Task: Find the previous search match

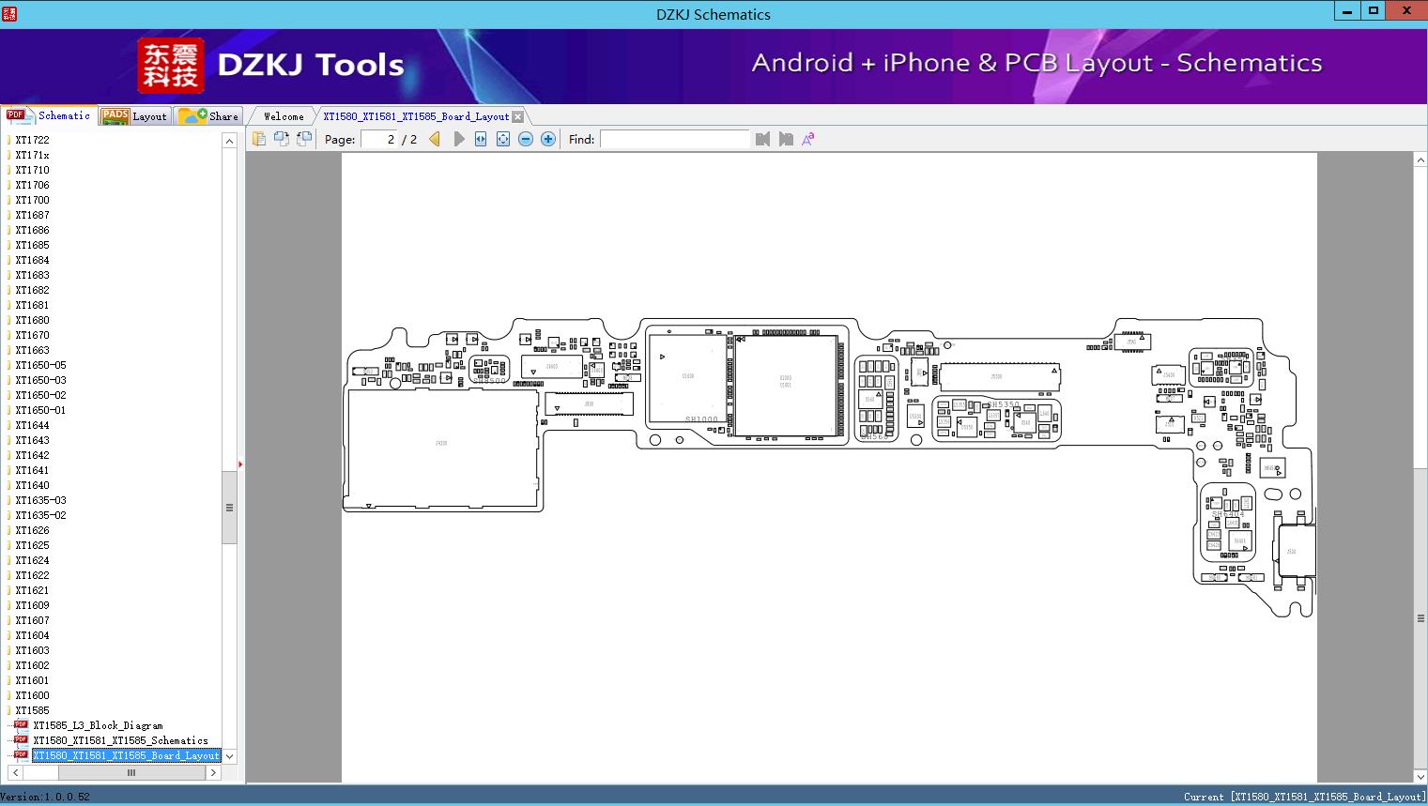Action: coord(762,139)
